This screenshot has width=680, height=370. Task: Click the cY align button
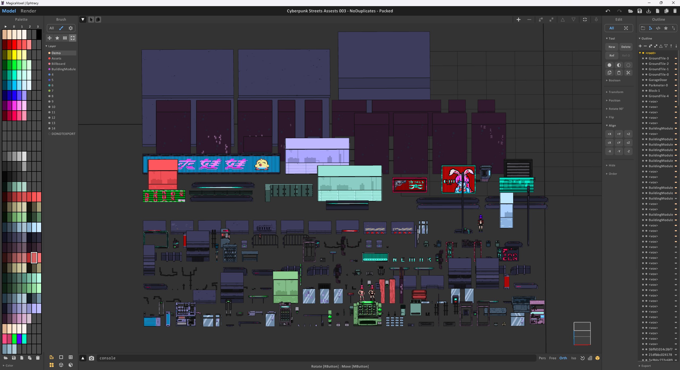[619, 143]
